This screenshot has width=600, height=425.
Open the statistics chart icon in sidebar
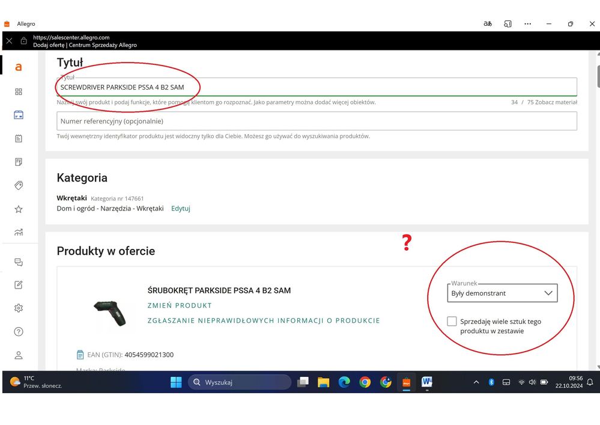tap(19, 232)
